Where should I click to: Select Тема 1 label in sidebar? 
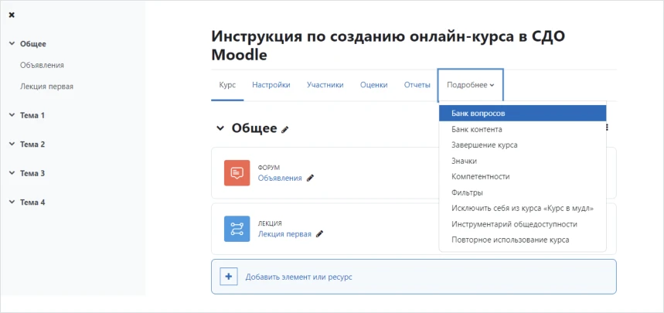coord(32,115)
